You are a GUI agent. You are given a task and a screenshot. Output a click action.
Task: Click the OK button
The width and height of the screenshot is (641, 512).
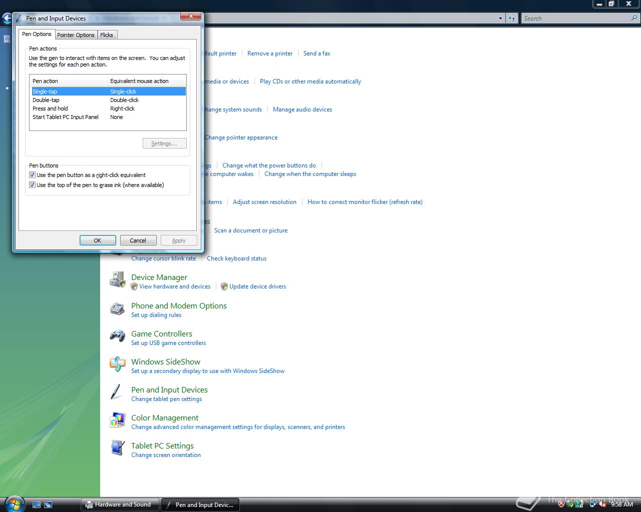point(98,240)
